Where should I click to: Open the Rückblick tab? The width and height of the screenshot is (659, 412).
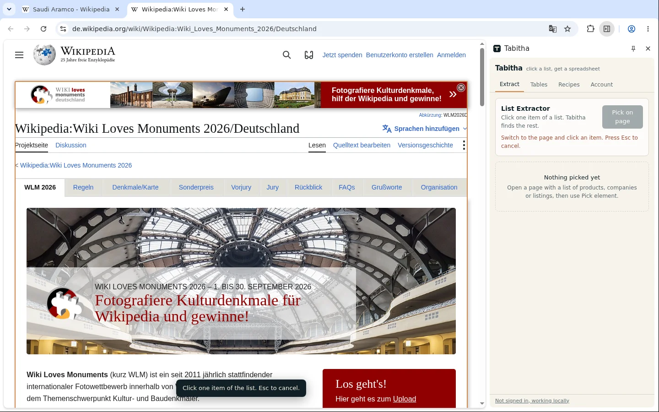[x=308, y=187]
